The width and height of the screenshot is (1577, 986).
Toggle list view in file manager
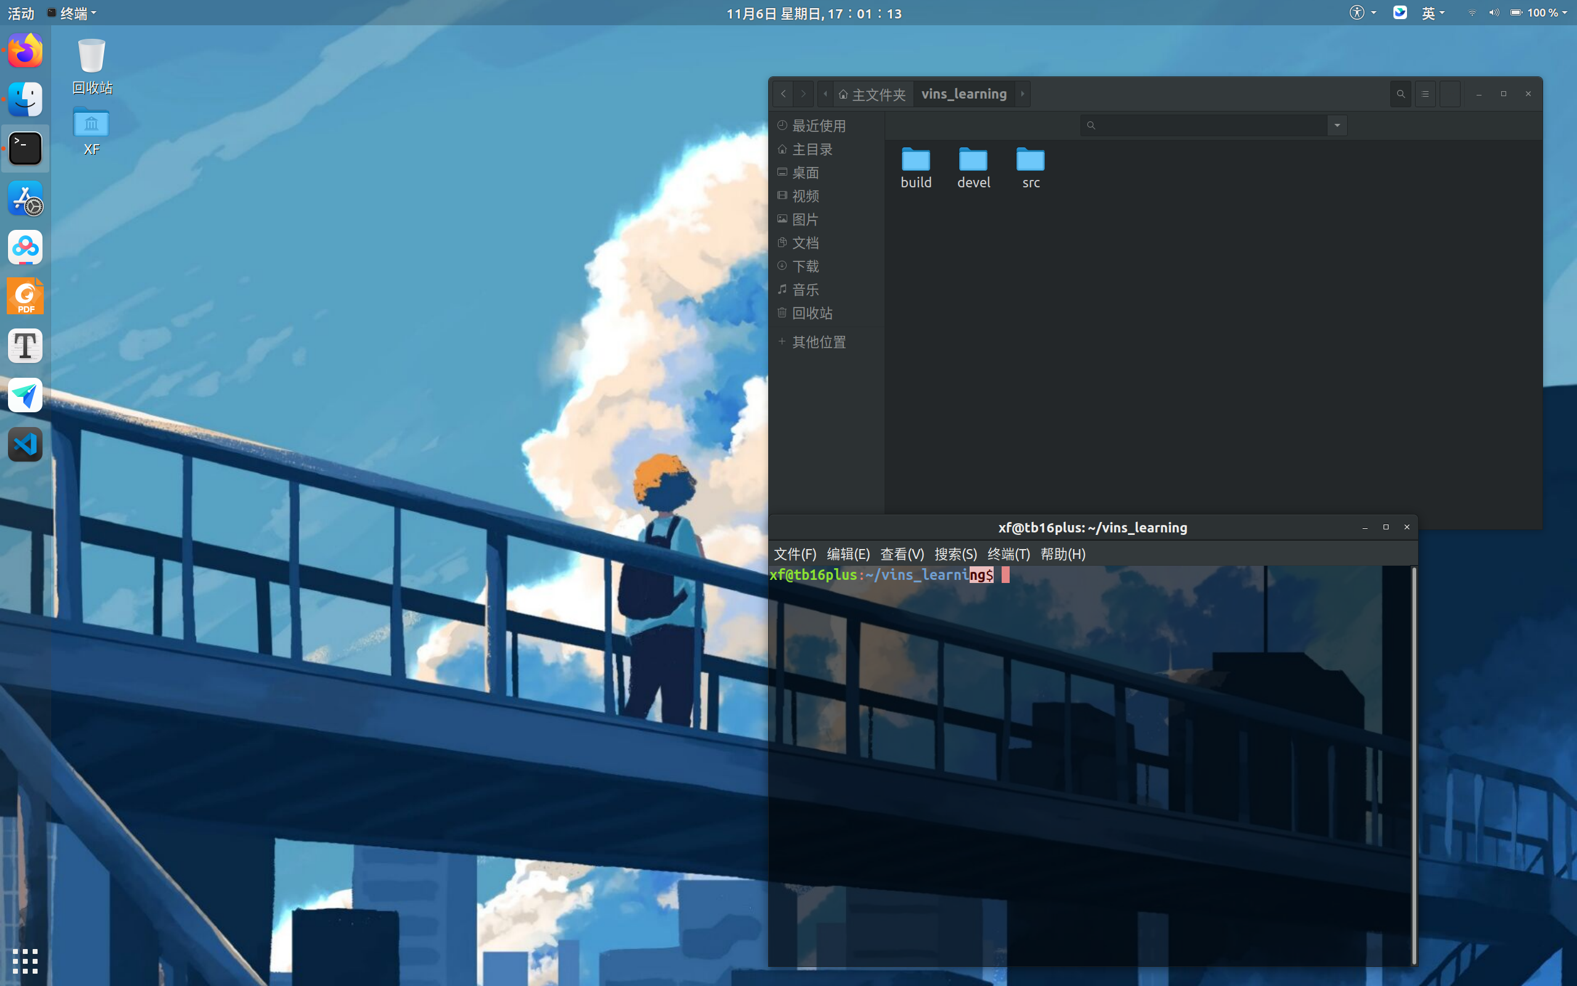1425,94
